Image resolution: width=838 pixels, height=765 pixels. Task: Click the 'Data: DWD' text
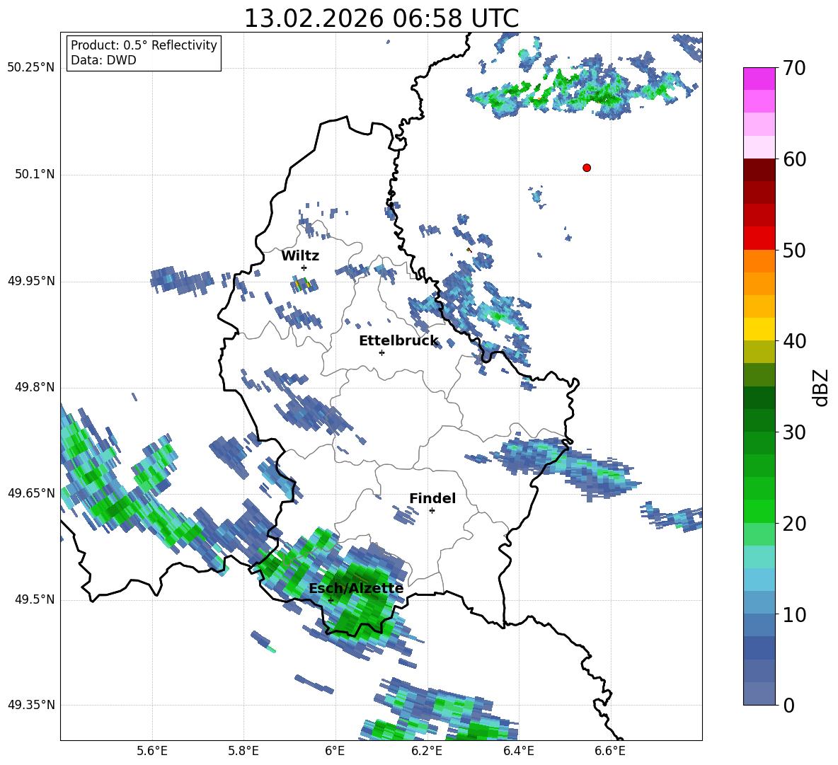click(x=103, y=60)
